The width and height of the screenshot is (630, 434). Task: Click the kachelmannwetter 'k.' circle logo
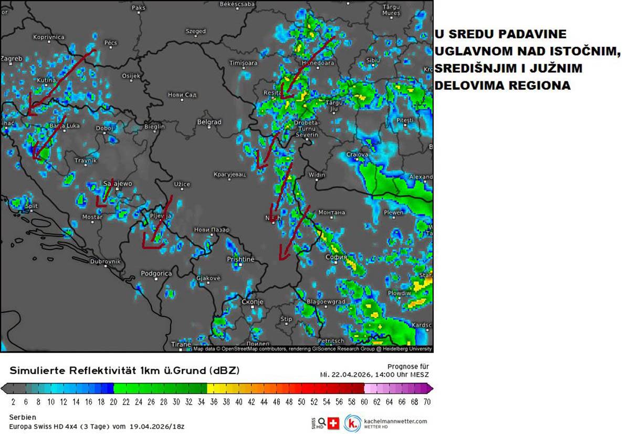tap(352, 420)
